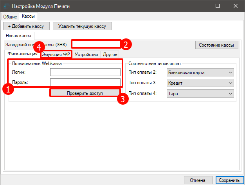Expand Тип оплаты 4 dropdown (Тара)
This screenshot has width=245, height=185.
click(200, 94)
